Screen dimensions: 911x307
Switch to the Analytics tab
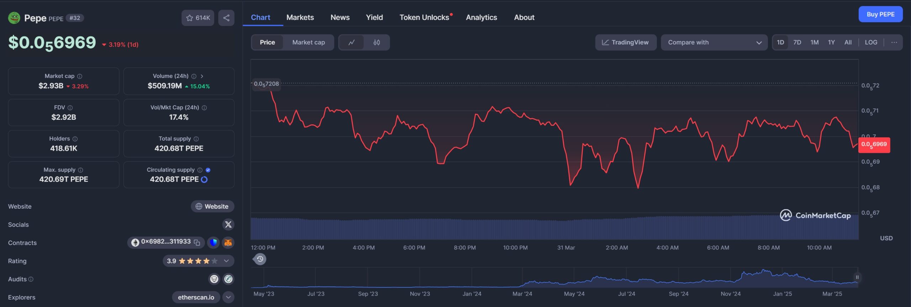[481, 17]
